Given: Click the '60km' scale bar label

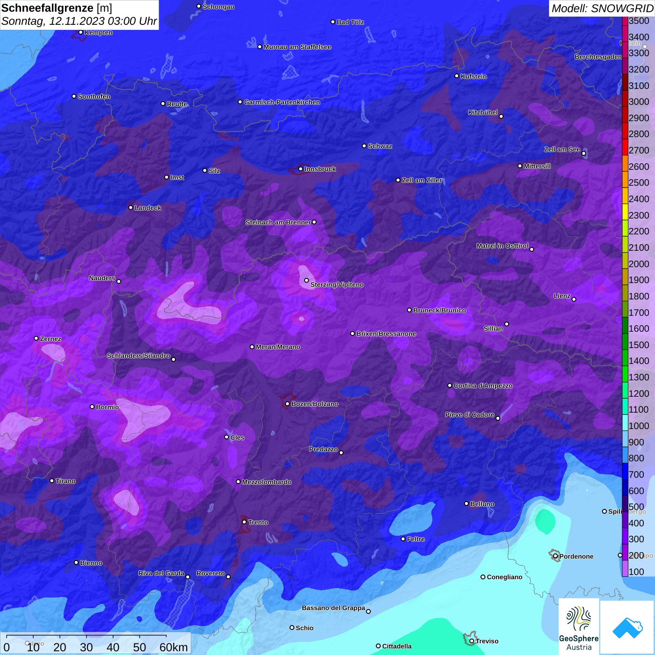Looking at the screenshot, I should click(174, 647).
